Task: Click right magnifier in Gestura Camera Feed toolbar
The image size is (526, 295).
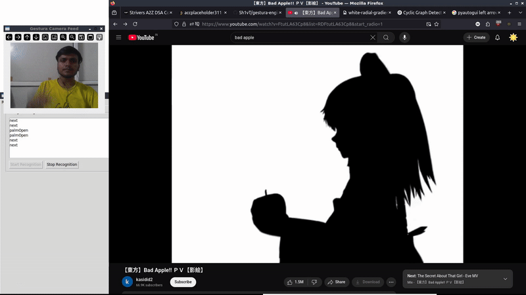Action: pos(72,37)
